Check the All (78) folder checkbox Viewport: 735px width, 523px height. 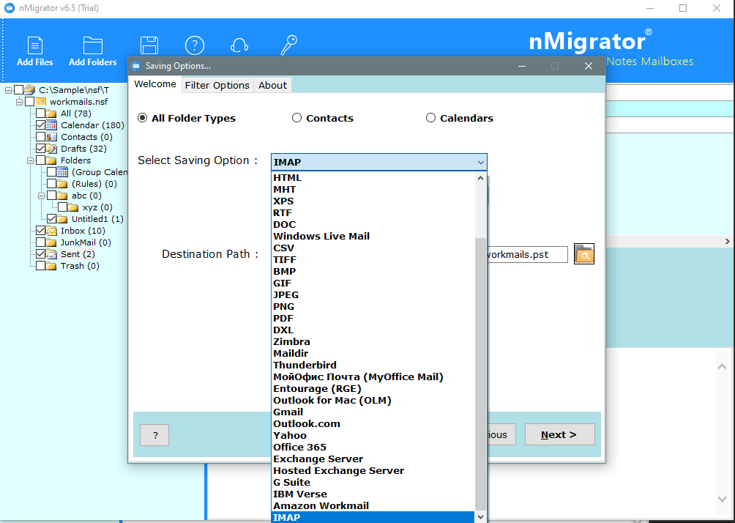click(x=40, y=114)
